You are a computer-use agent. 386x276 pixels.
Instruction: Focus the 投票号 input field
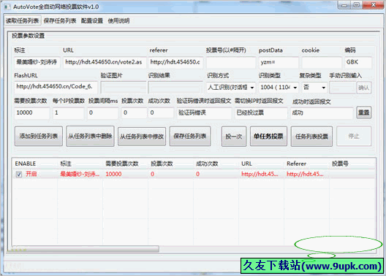point(231,62)
